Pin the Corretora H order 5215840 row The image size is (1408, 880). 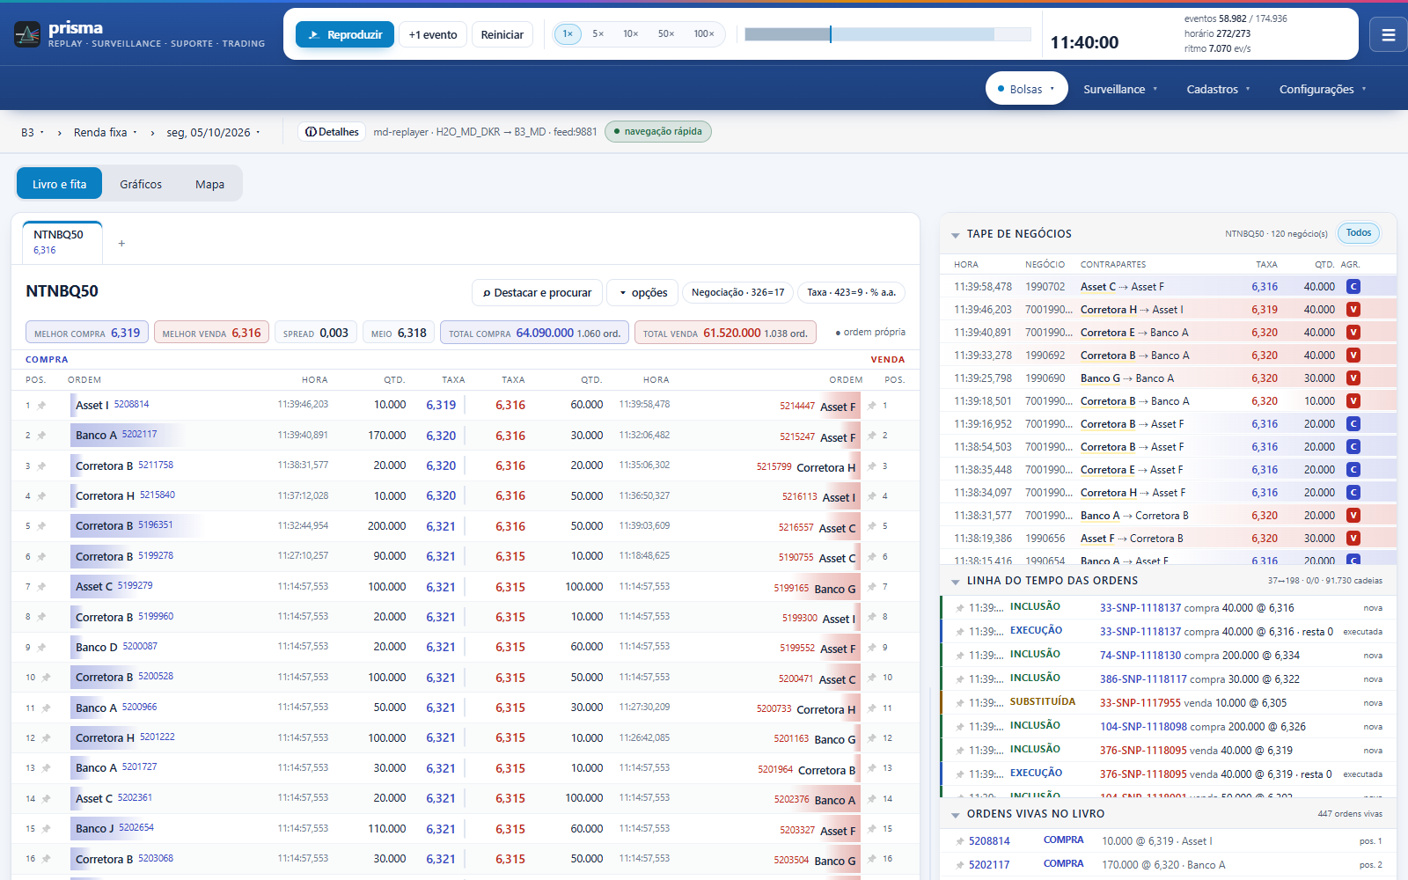click(x=41, y=496)
